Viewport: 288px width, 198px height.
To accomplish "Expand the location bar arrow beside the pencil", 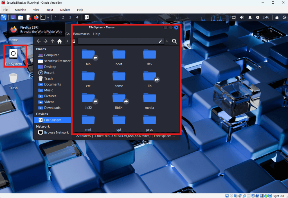I will pos(167,41).
